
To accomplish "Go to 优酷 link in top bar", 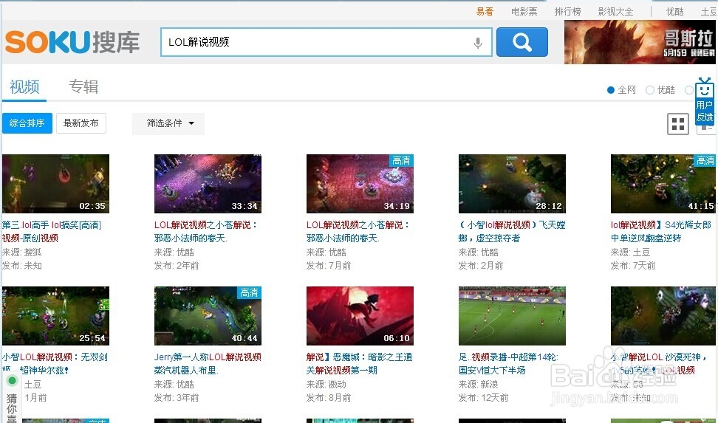I will [675, 12].
